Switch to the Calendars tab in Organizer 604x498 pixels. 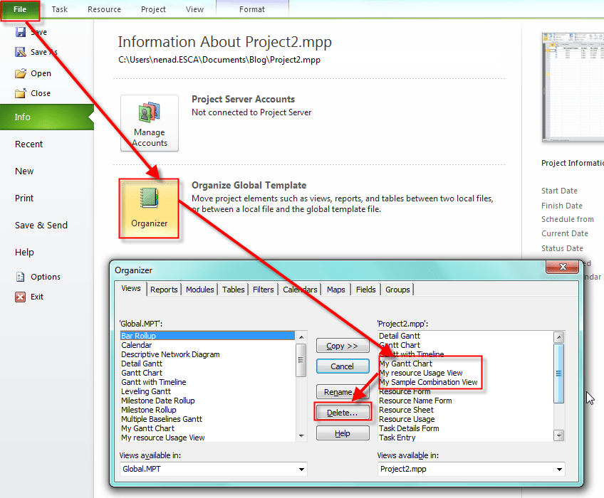pyautogui.click(x=299, y=290)
